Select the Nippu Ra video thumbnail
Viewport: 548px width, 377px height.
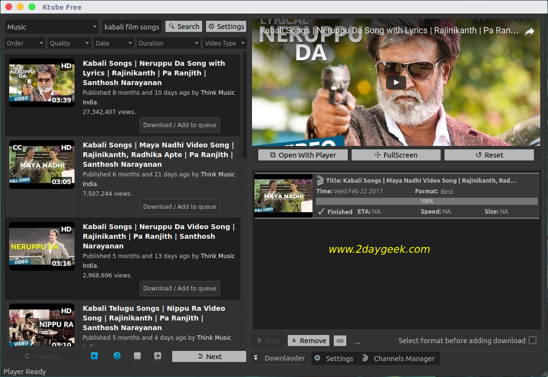click(42, 325)
